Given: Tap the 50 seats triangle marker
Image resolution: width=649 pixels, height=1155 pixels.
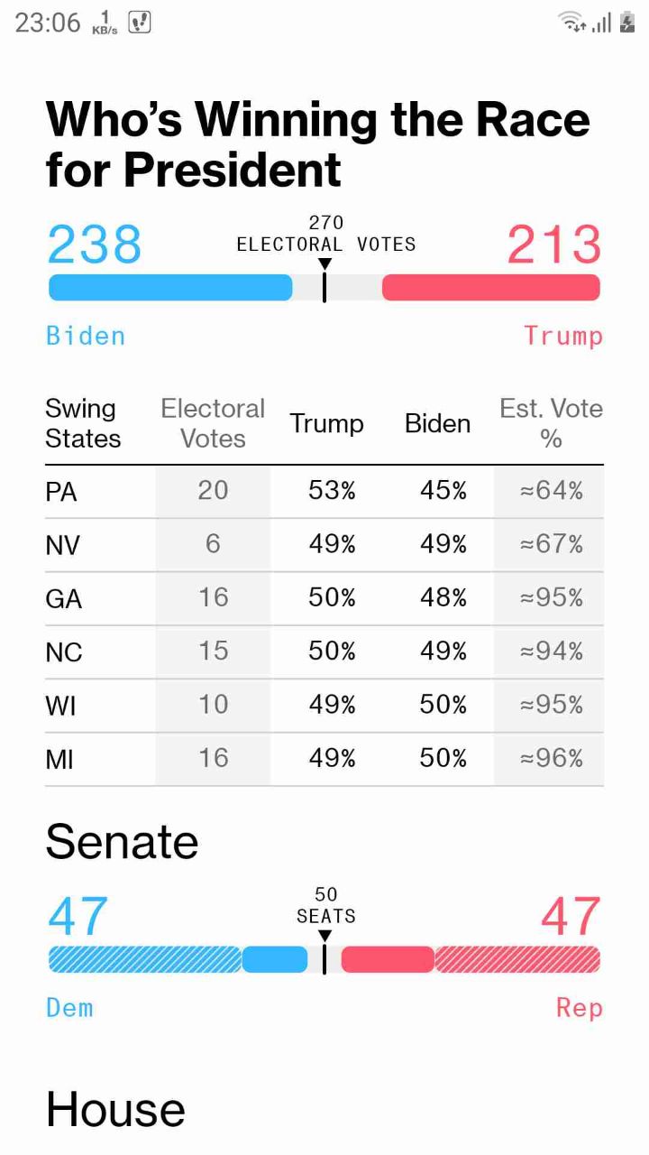Looking at the screenshot, I should click(324, 937).
